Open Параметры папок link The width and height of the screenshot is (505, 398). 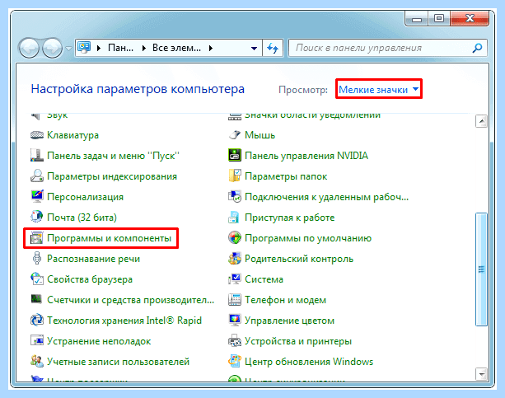(x=286, y=176)
